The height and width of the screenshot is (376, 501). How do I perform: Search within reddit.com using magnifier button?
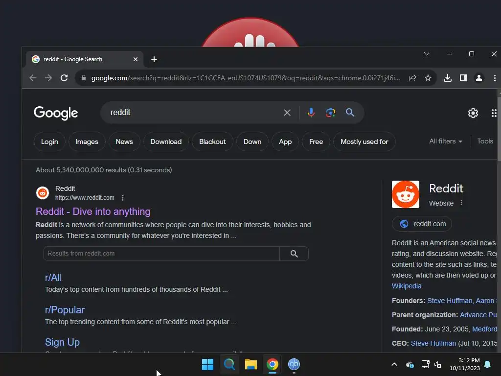point(294,254)
